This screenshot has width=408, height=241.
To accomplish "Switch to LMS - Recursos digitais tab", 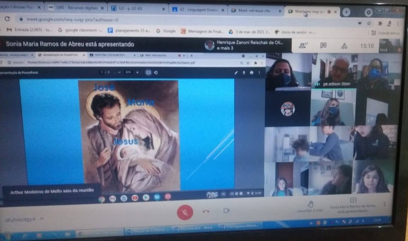I will click(76, 8).
